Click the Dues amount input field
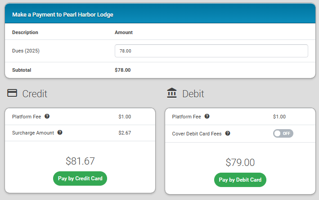The height and width of the screenshot is (200, 319). (211, 51)
